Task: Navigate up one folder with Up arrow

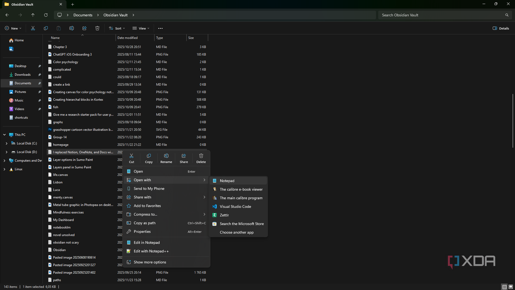Action: pyautogui.click(x=33, y=15)
